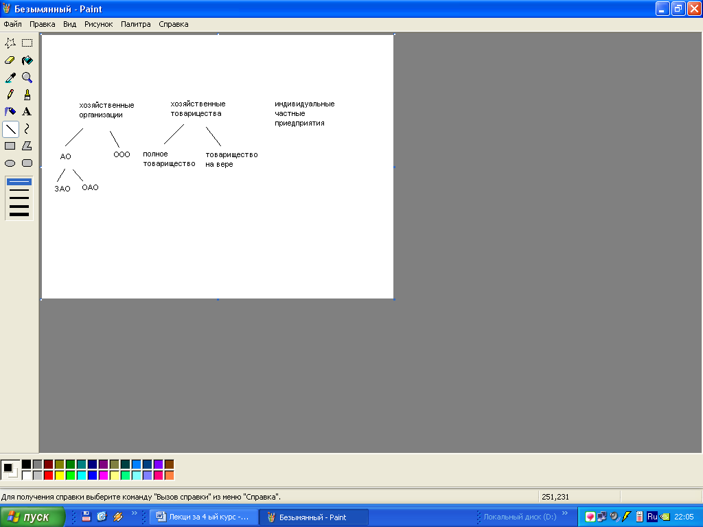Pick the violet color swatch
This screenshot has height=527, width=703.
159,465
